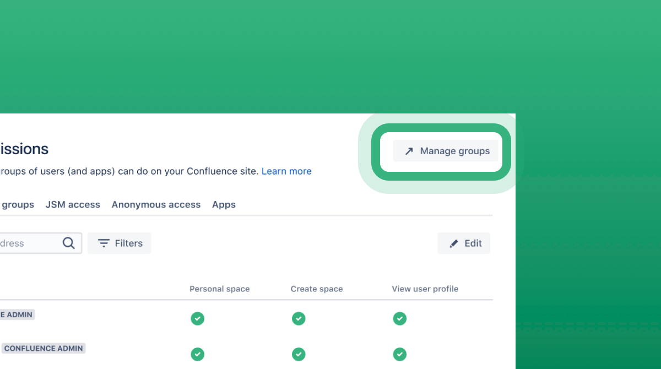Click Personal space check in first row
The height and width of the screenshot is (369, 661).
tap(197, 318)
